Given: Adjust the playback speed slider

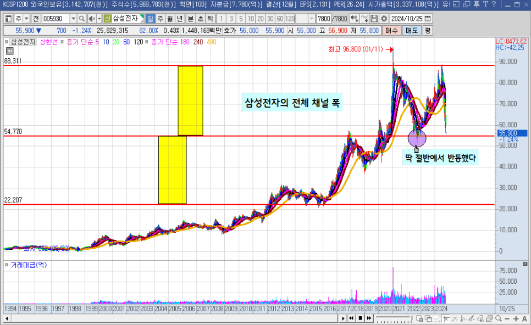Looking at the screenshot, I should [x=394, y=318].
